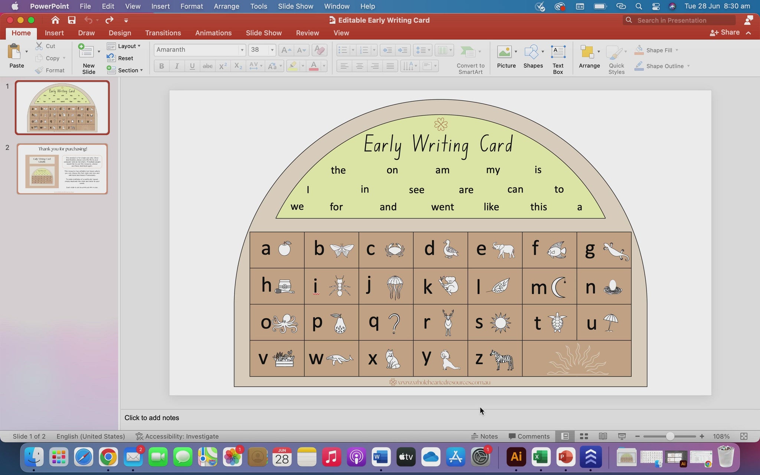This screenshot has width=760, height=475.
Task: Open the Customize Quick Access Toolbar arrow
Action: 126,20
